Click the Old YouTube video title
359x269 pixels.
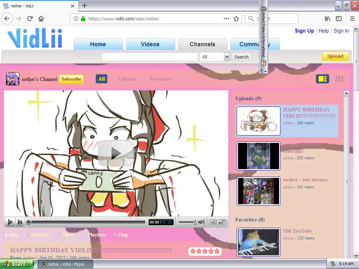pyautogui.click(x=298, y=231)
